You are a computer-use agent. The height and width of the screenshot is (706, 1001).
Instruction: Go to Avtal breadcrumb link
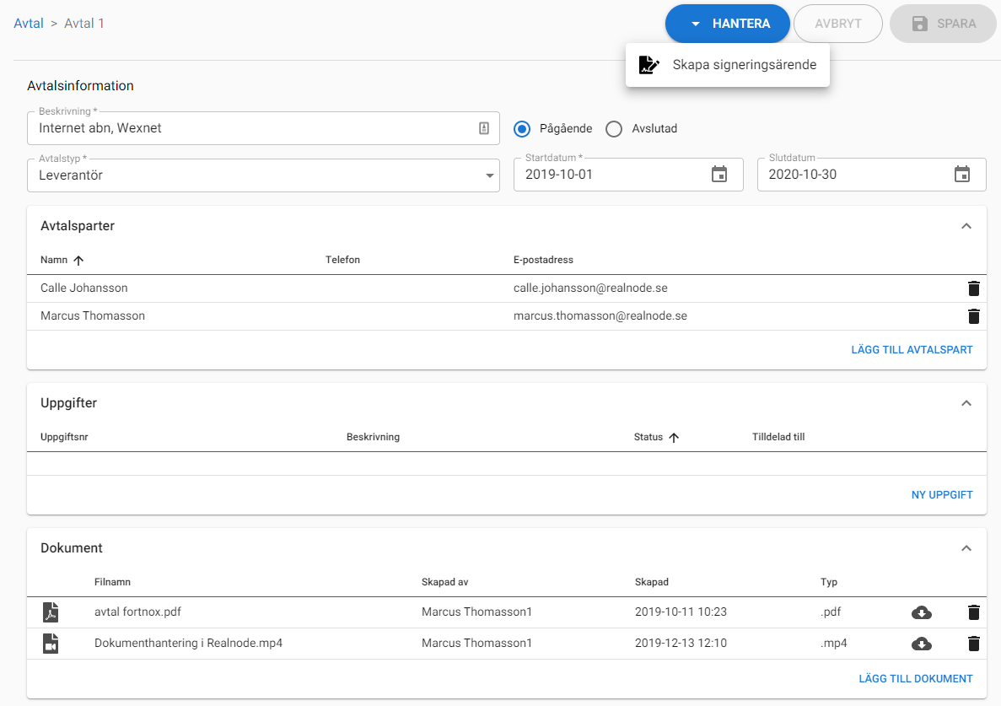[29, 24]
